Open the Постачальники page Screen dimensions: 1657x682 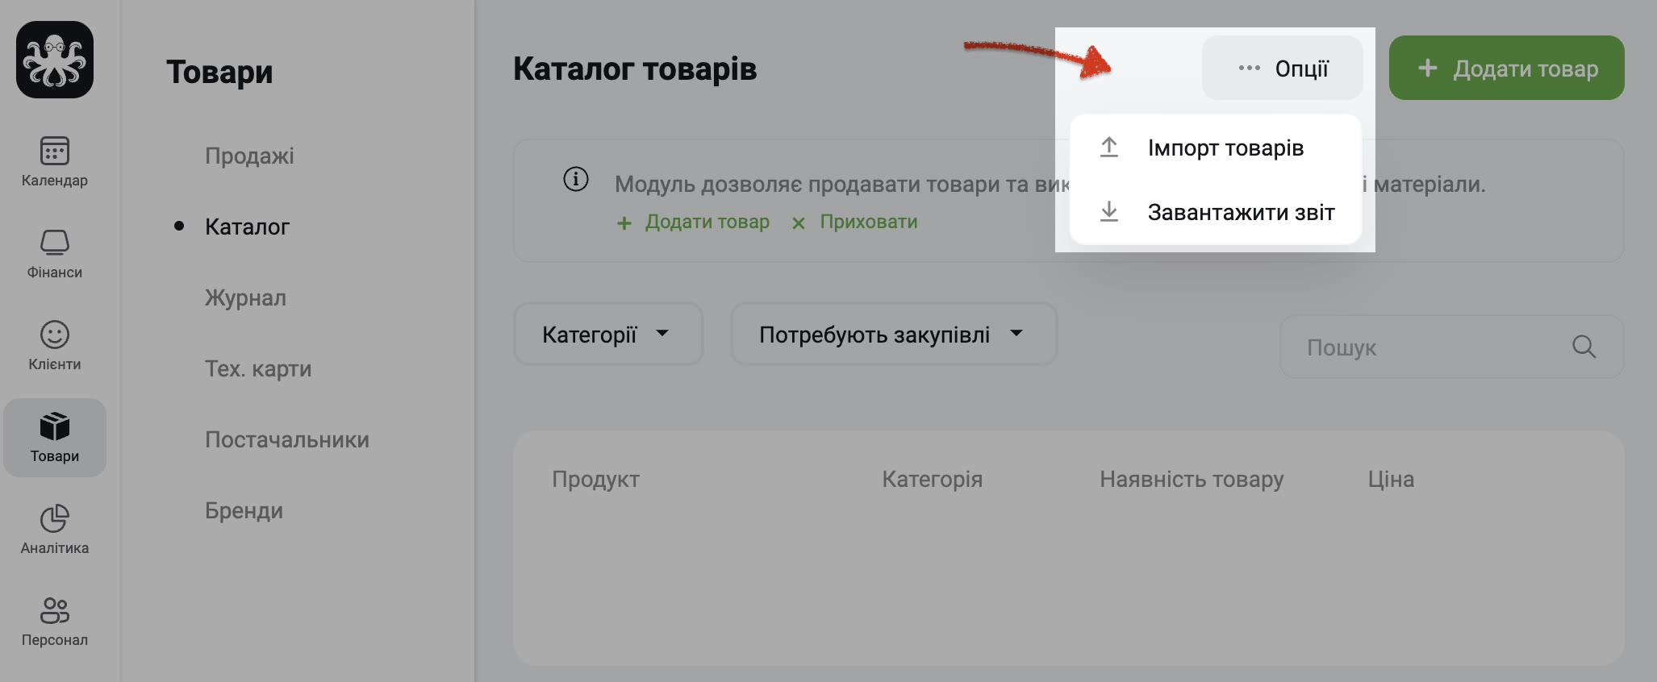coord(287,439)
